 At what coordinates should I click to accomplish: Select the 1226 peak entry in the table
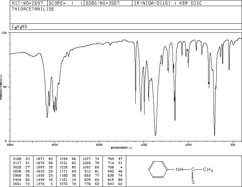[68, 167]
